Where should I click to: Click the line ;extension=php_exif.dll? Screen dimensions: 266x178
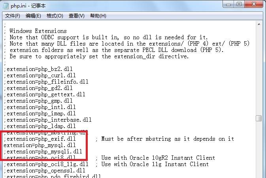coord(40,139)
